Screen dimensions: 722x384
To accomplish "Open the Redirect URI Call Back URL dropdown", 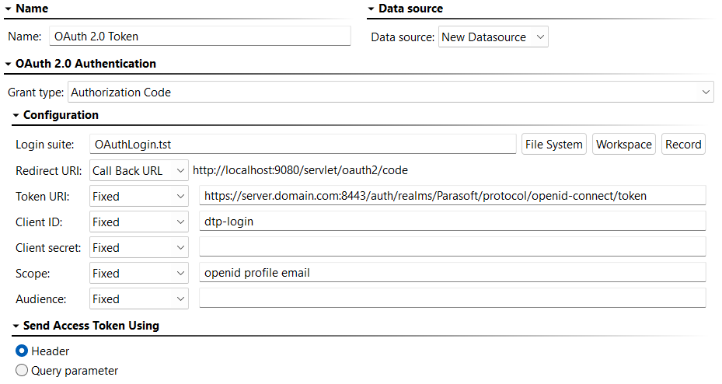I will (x=138, y=171).
